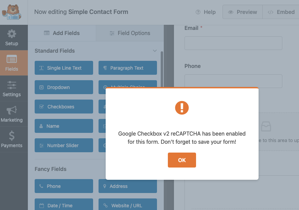Click the Preview button
The image size is (299, 210).
(243, 12)
